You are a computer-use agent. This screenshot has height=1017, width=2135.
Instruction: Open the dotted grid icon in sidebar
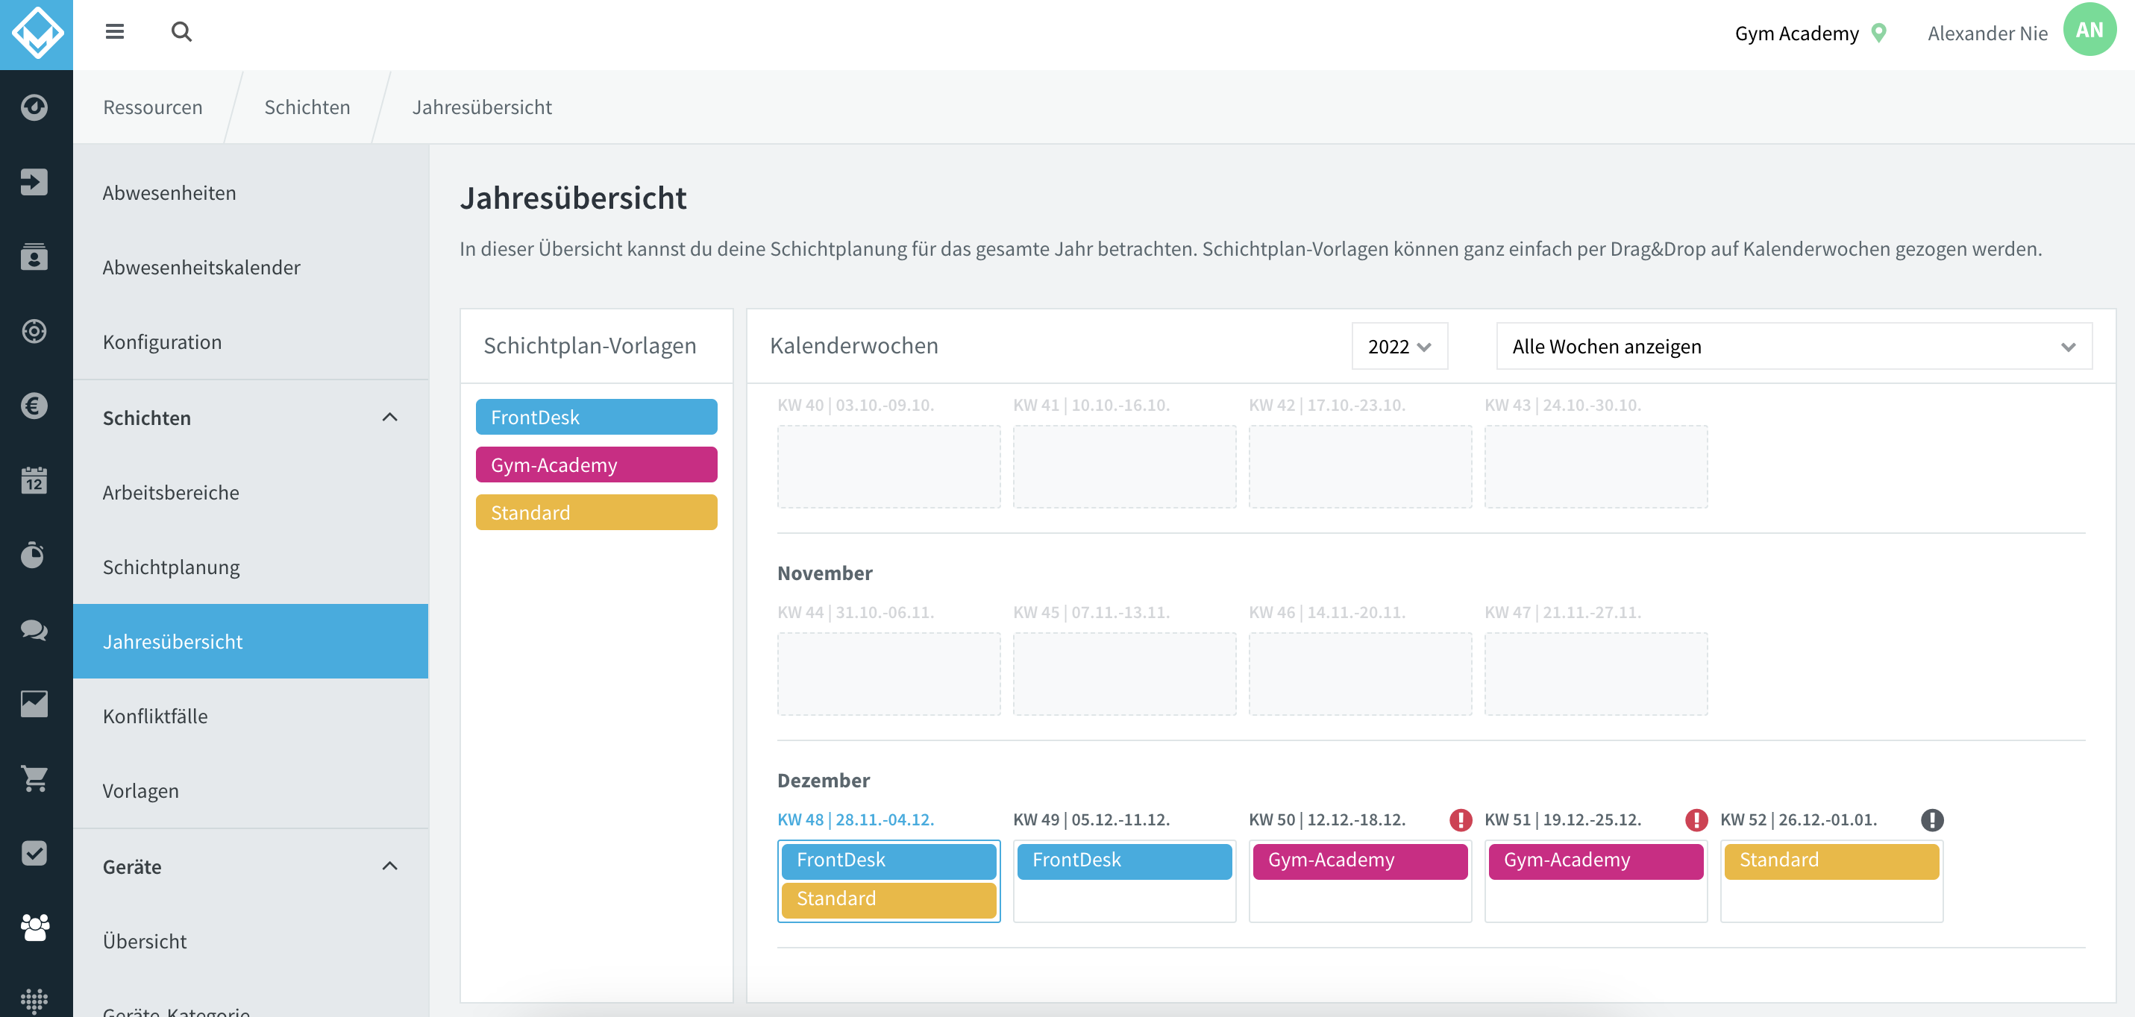[x=34, y=1001]
